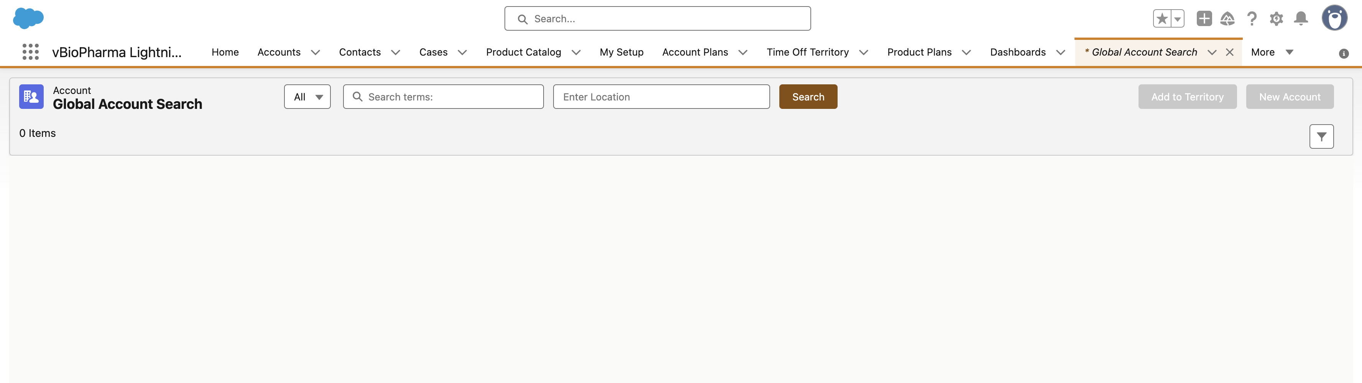Open the App Launcher grid icon
The height and width of the screenshot is (383, 1362).
[30, 52]
